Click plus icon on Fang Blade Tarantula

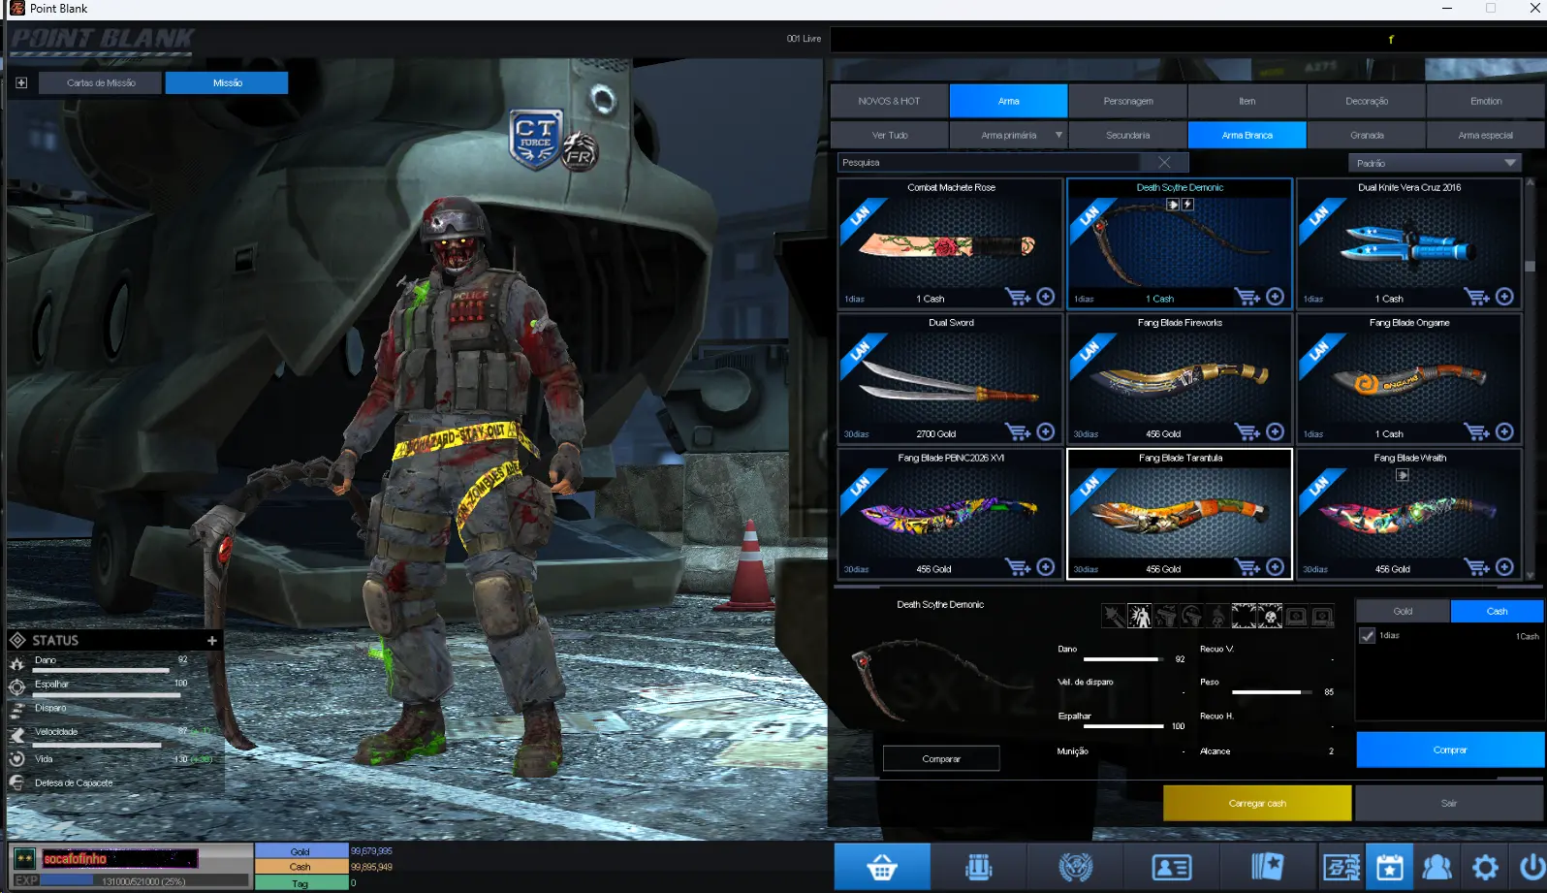[1276, 566]
